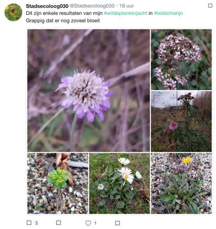Click the Stadsecoloog030 display name
The width and height of the screenshot is (216, 229).
click(47, 6)
